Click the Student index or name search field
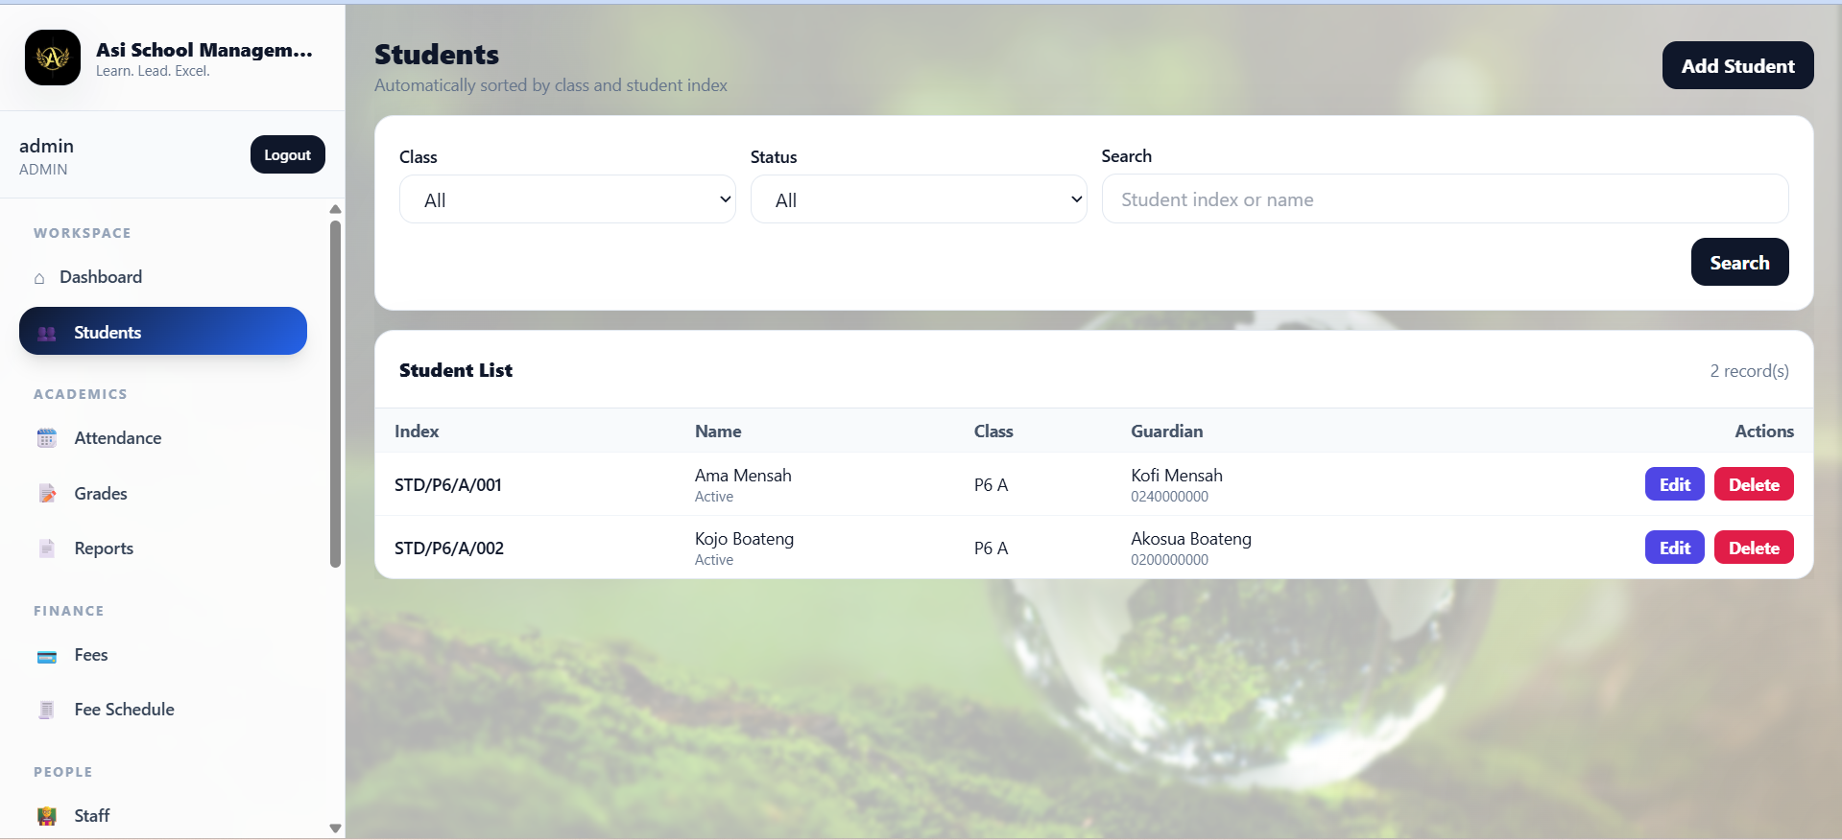Screen dimensions: 1842x840 [1445, 199]
